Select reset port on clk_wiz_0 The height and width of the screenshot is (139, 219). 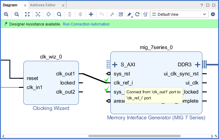pos(32,78)
